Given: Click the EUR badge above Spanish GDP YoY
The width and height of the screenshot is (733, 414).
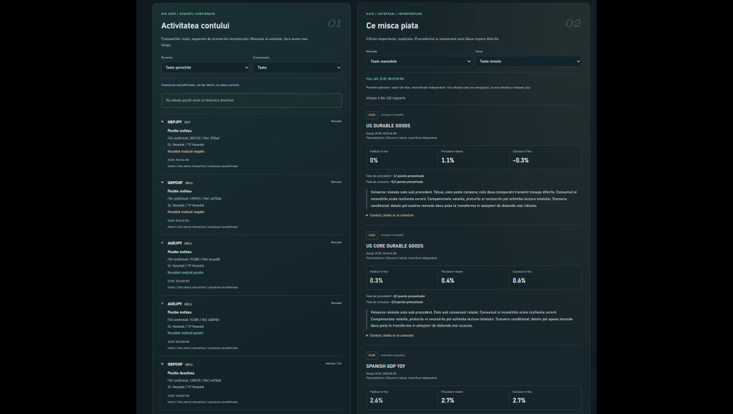Looking at the screenshot, I should 372,356.
